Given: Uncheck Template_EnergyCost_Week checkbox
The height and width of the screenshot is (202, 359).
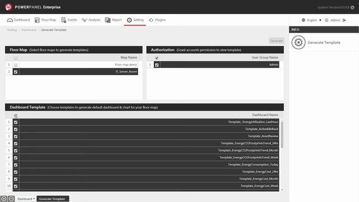Looking at the screenshot, I should (16, 186).
